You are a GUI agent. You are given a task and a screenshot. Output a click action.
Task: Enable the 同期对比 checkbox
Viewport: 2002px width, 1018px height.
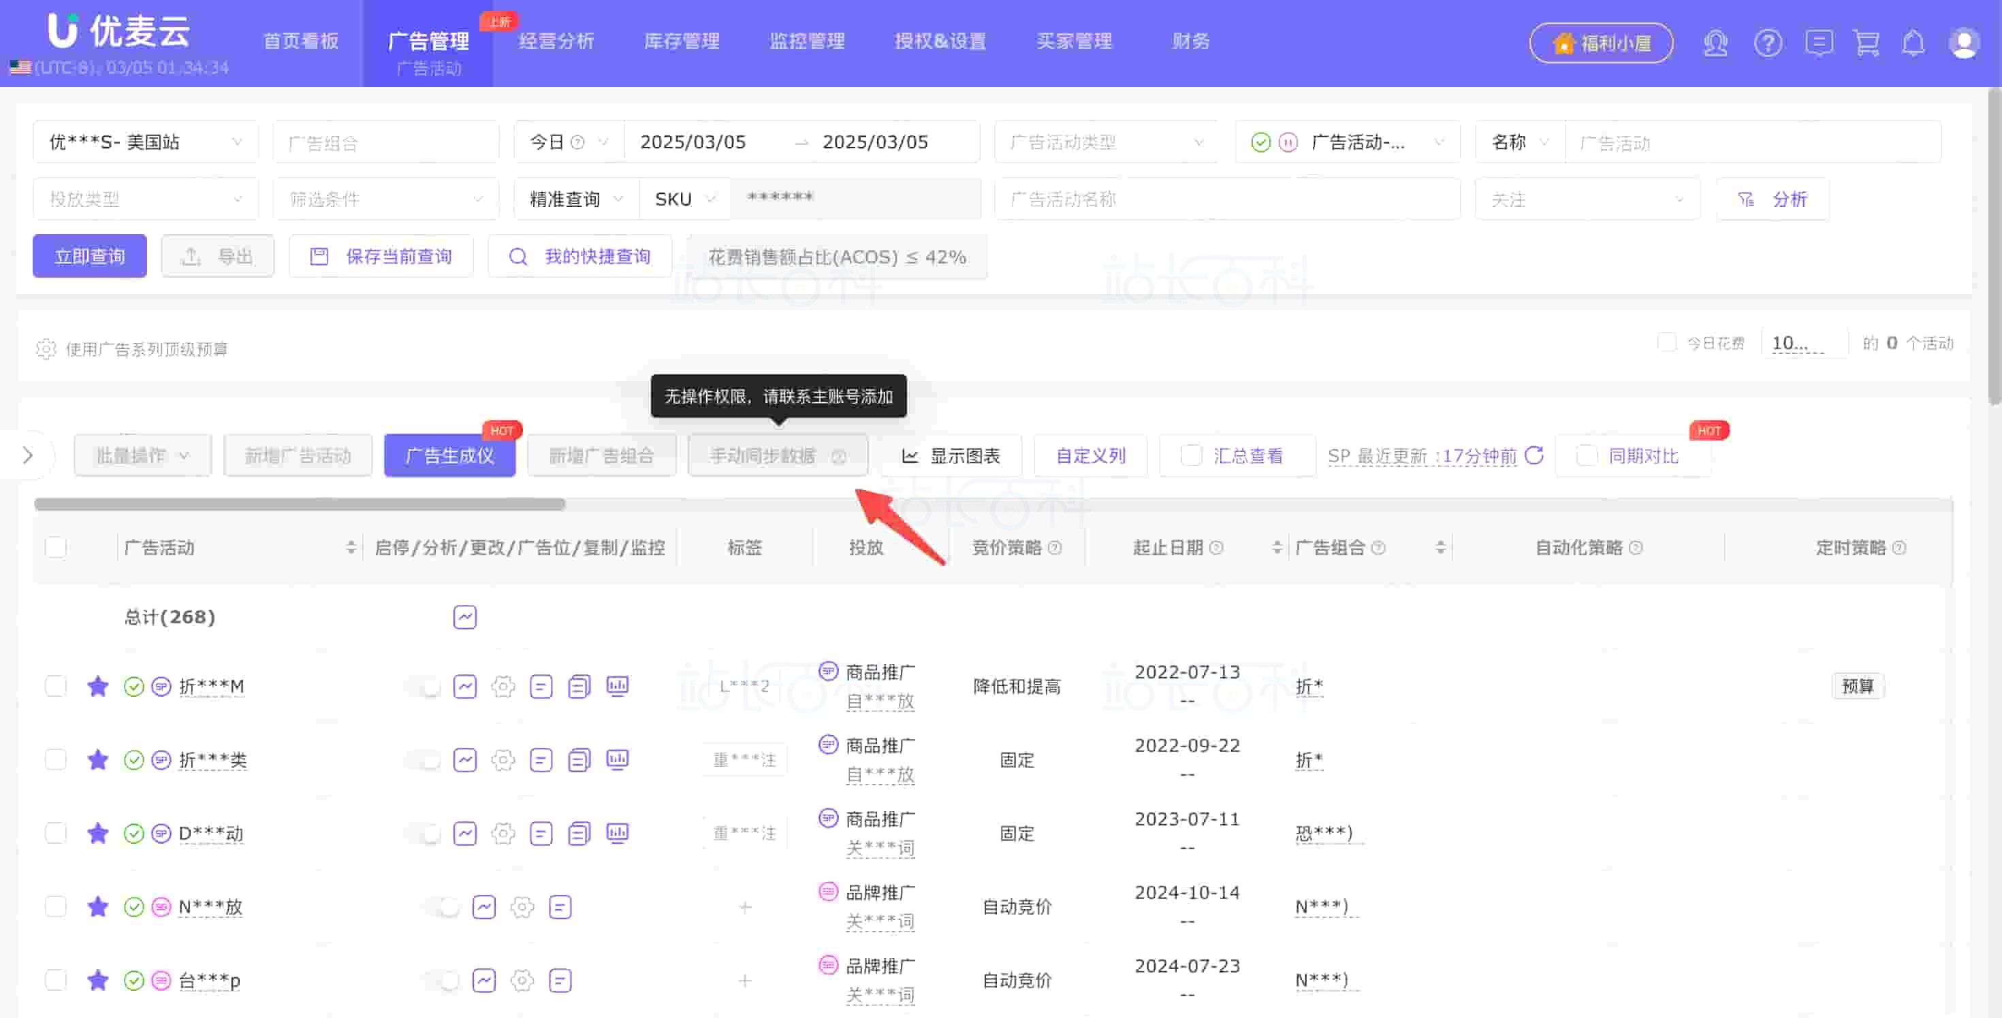click(1586, 455)
